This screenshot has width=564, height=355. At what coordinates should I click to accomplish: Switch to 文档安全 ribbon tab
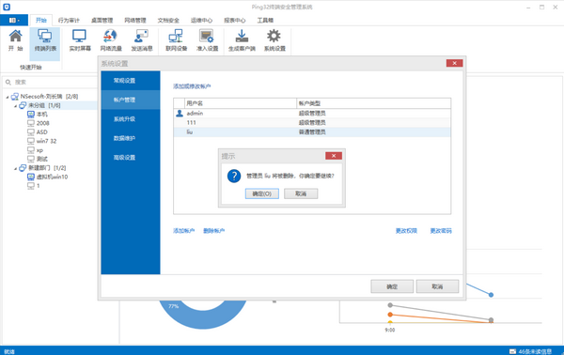click(168, 20)
